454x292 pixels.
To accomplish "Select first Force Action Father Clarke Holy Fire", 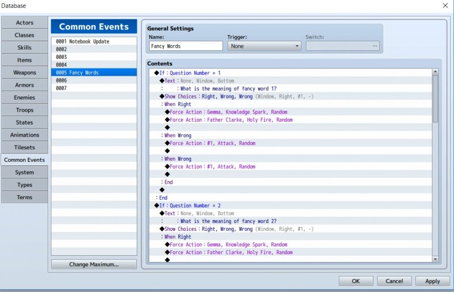I will pos(291,119).
